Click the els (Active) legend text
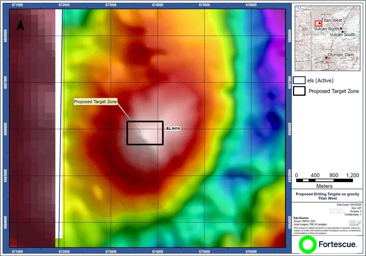 [321, 80]
